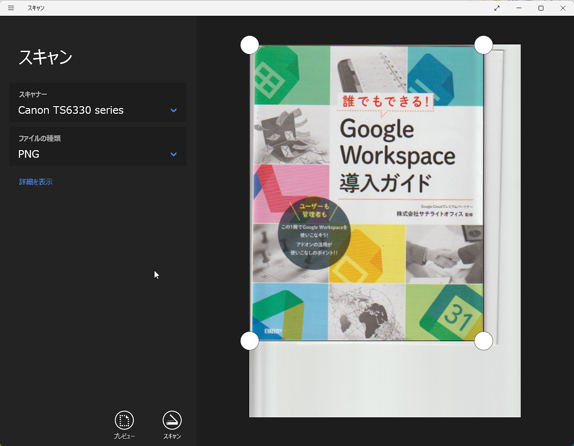The height and width of the screenshot is (446, 574).
Task: Click the chevron arrow next to PNG
Action: point(174,154)
